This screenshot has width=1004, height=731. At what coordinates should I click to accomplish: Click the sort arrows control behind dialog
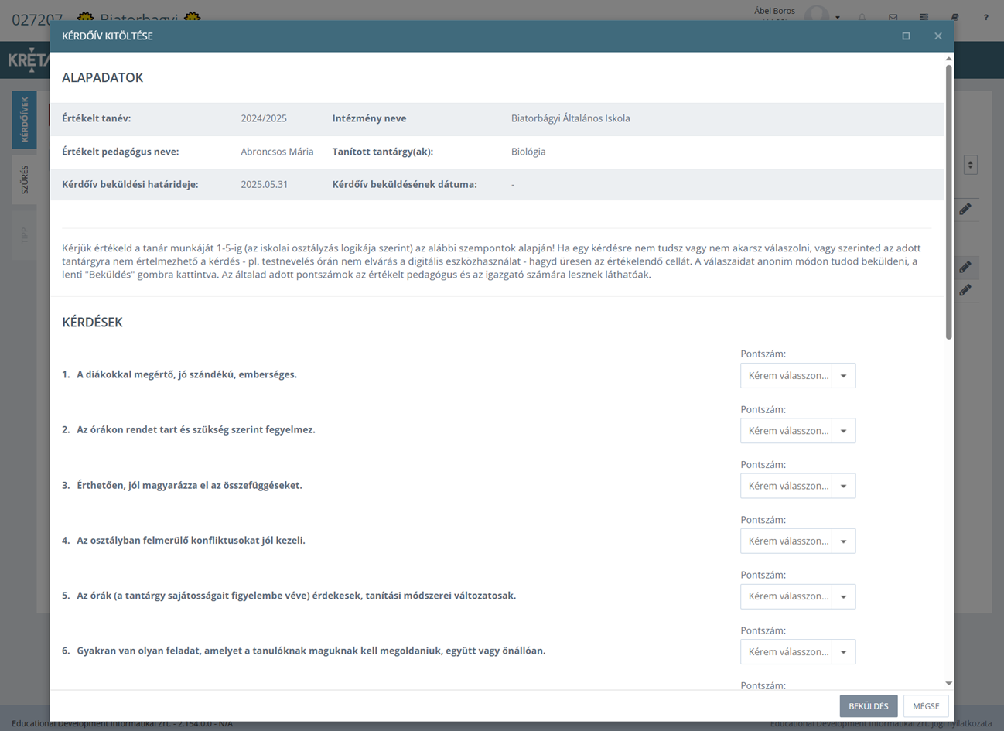[971, 165]
